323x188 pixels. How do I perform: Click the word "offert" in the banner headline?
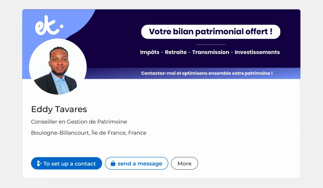[x=253, y=32]
